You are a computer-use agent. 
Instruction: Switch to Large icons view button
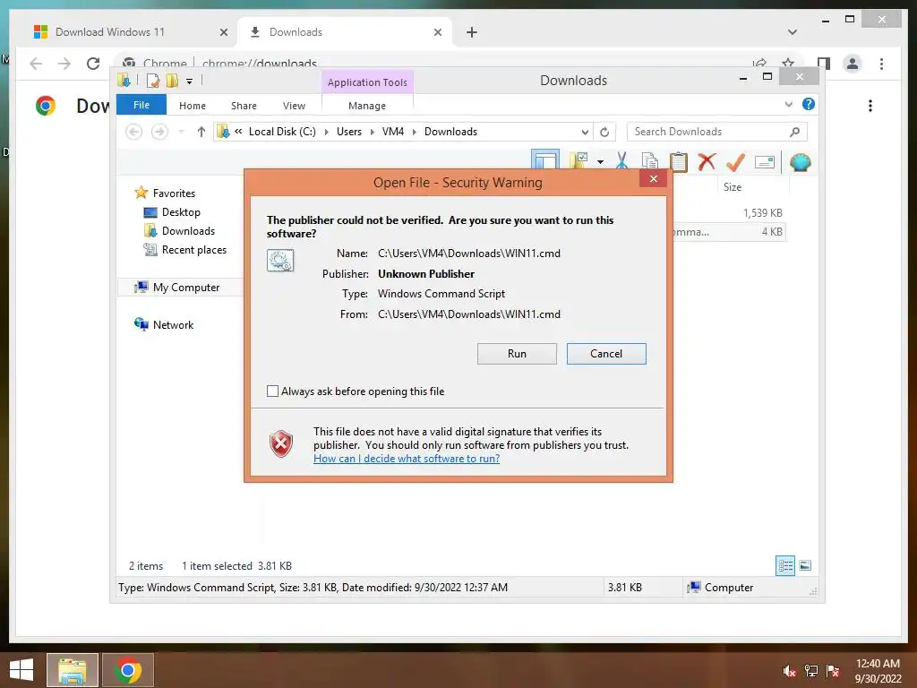[805, 565]
